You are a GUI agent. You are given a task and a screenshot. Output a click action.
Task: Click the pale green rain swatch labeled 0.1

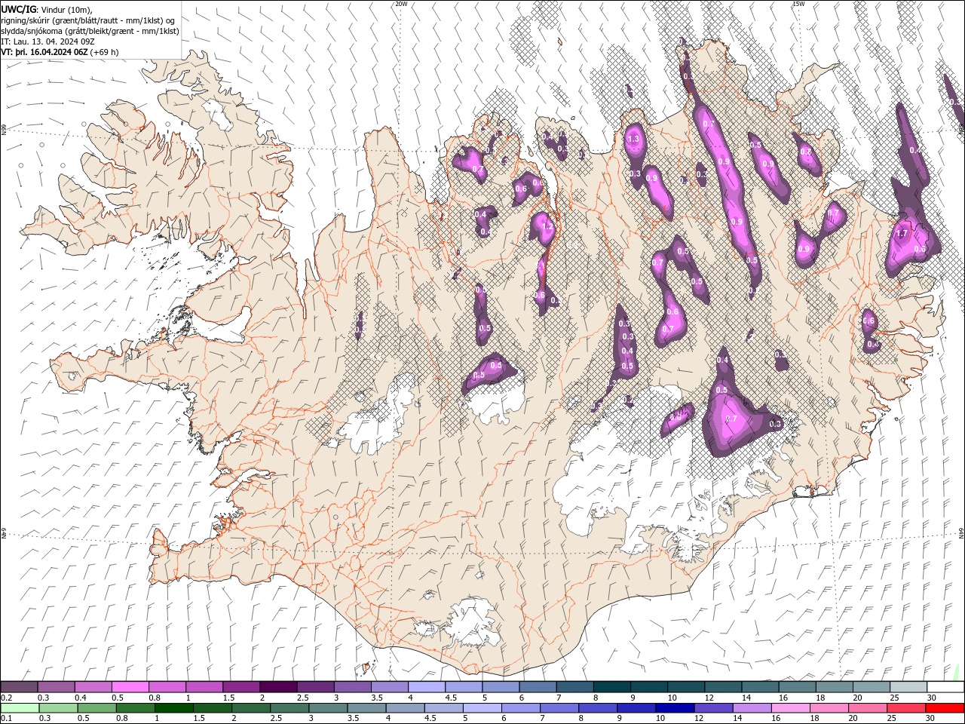pyautogui.click(x=20, y=708)
